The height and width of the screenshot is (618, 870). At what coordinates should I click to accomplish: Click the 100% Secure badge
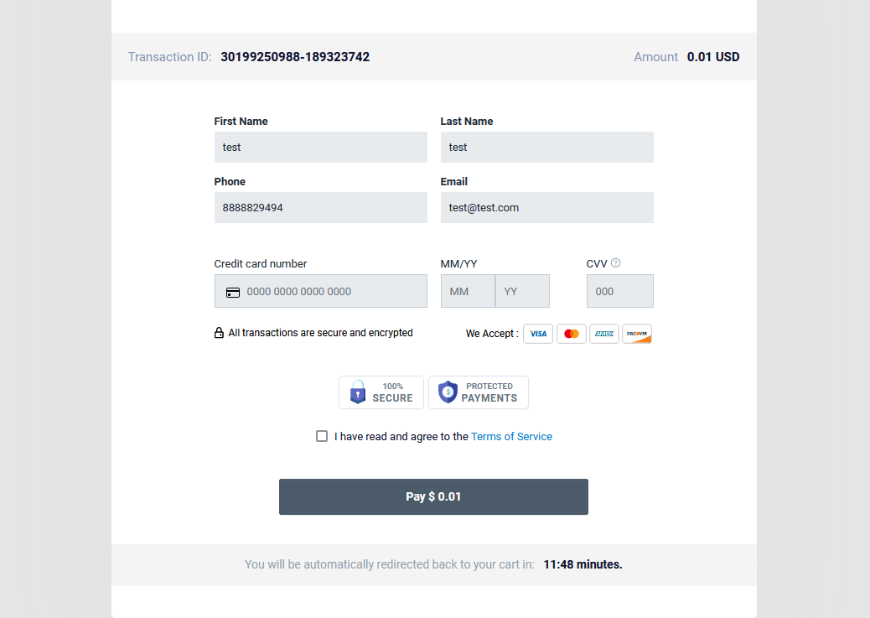(x=381, y=392)
